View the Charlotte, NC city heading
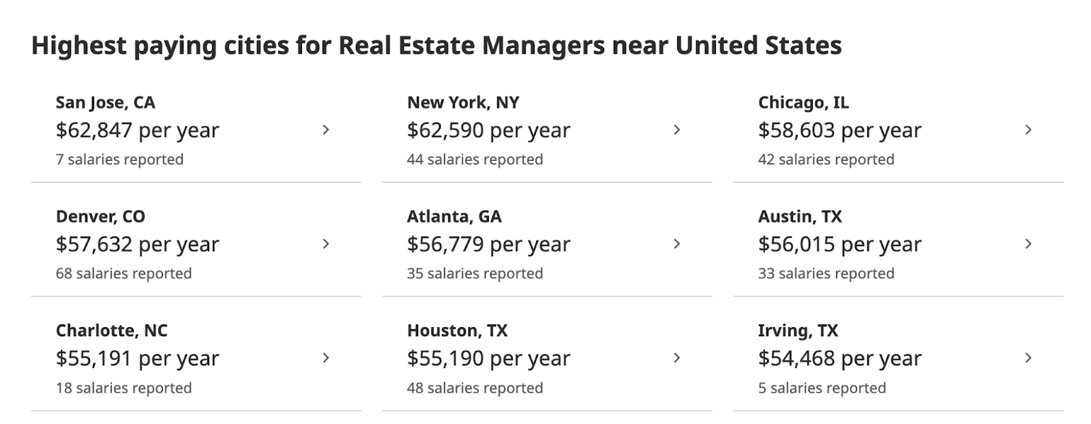Screen dimensions: 1091x424 point(112,331)
